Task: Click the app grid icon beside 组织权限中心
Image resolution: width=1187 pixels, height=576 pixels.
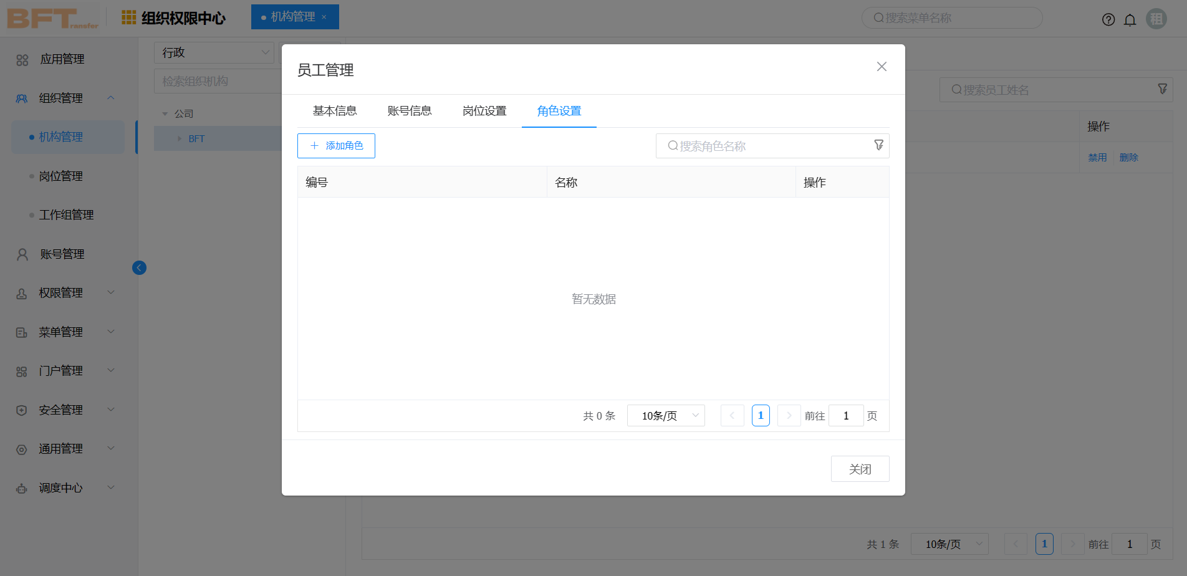Action: (128, 17)
